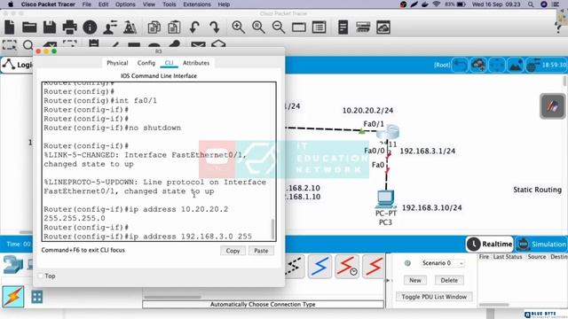
Task: Click the Copy button in CLI window
Action: tap(233, 251)
